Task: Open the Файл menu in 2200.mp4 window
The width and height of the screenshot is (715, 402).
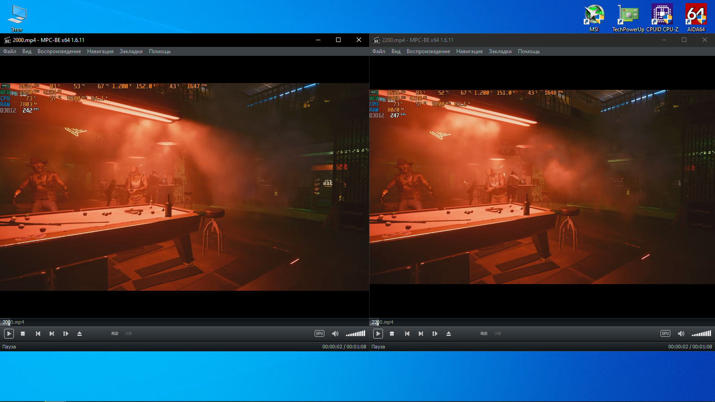Action: (379, 51)
